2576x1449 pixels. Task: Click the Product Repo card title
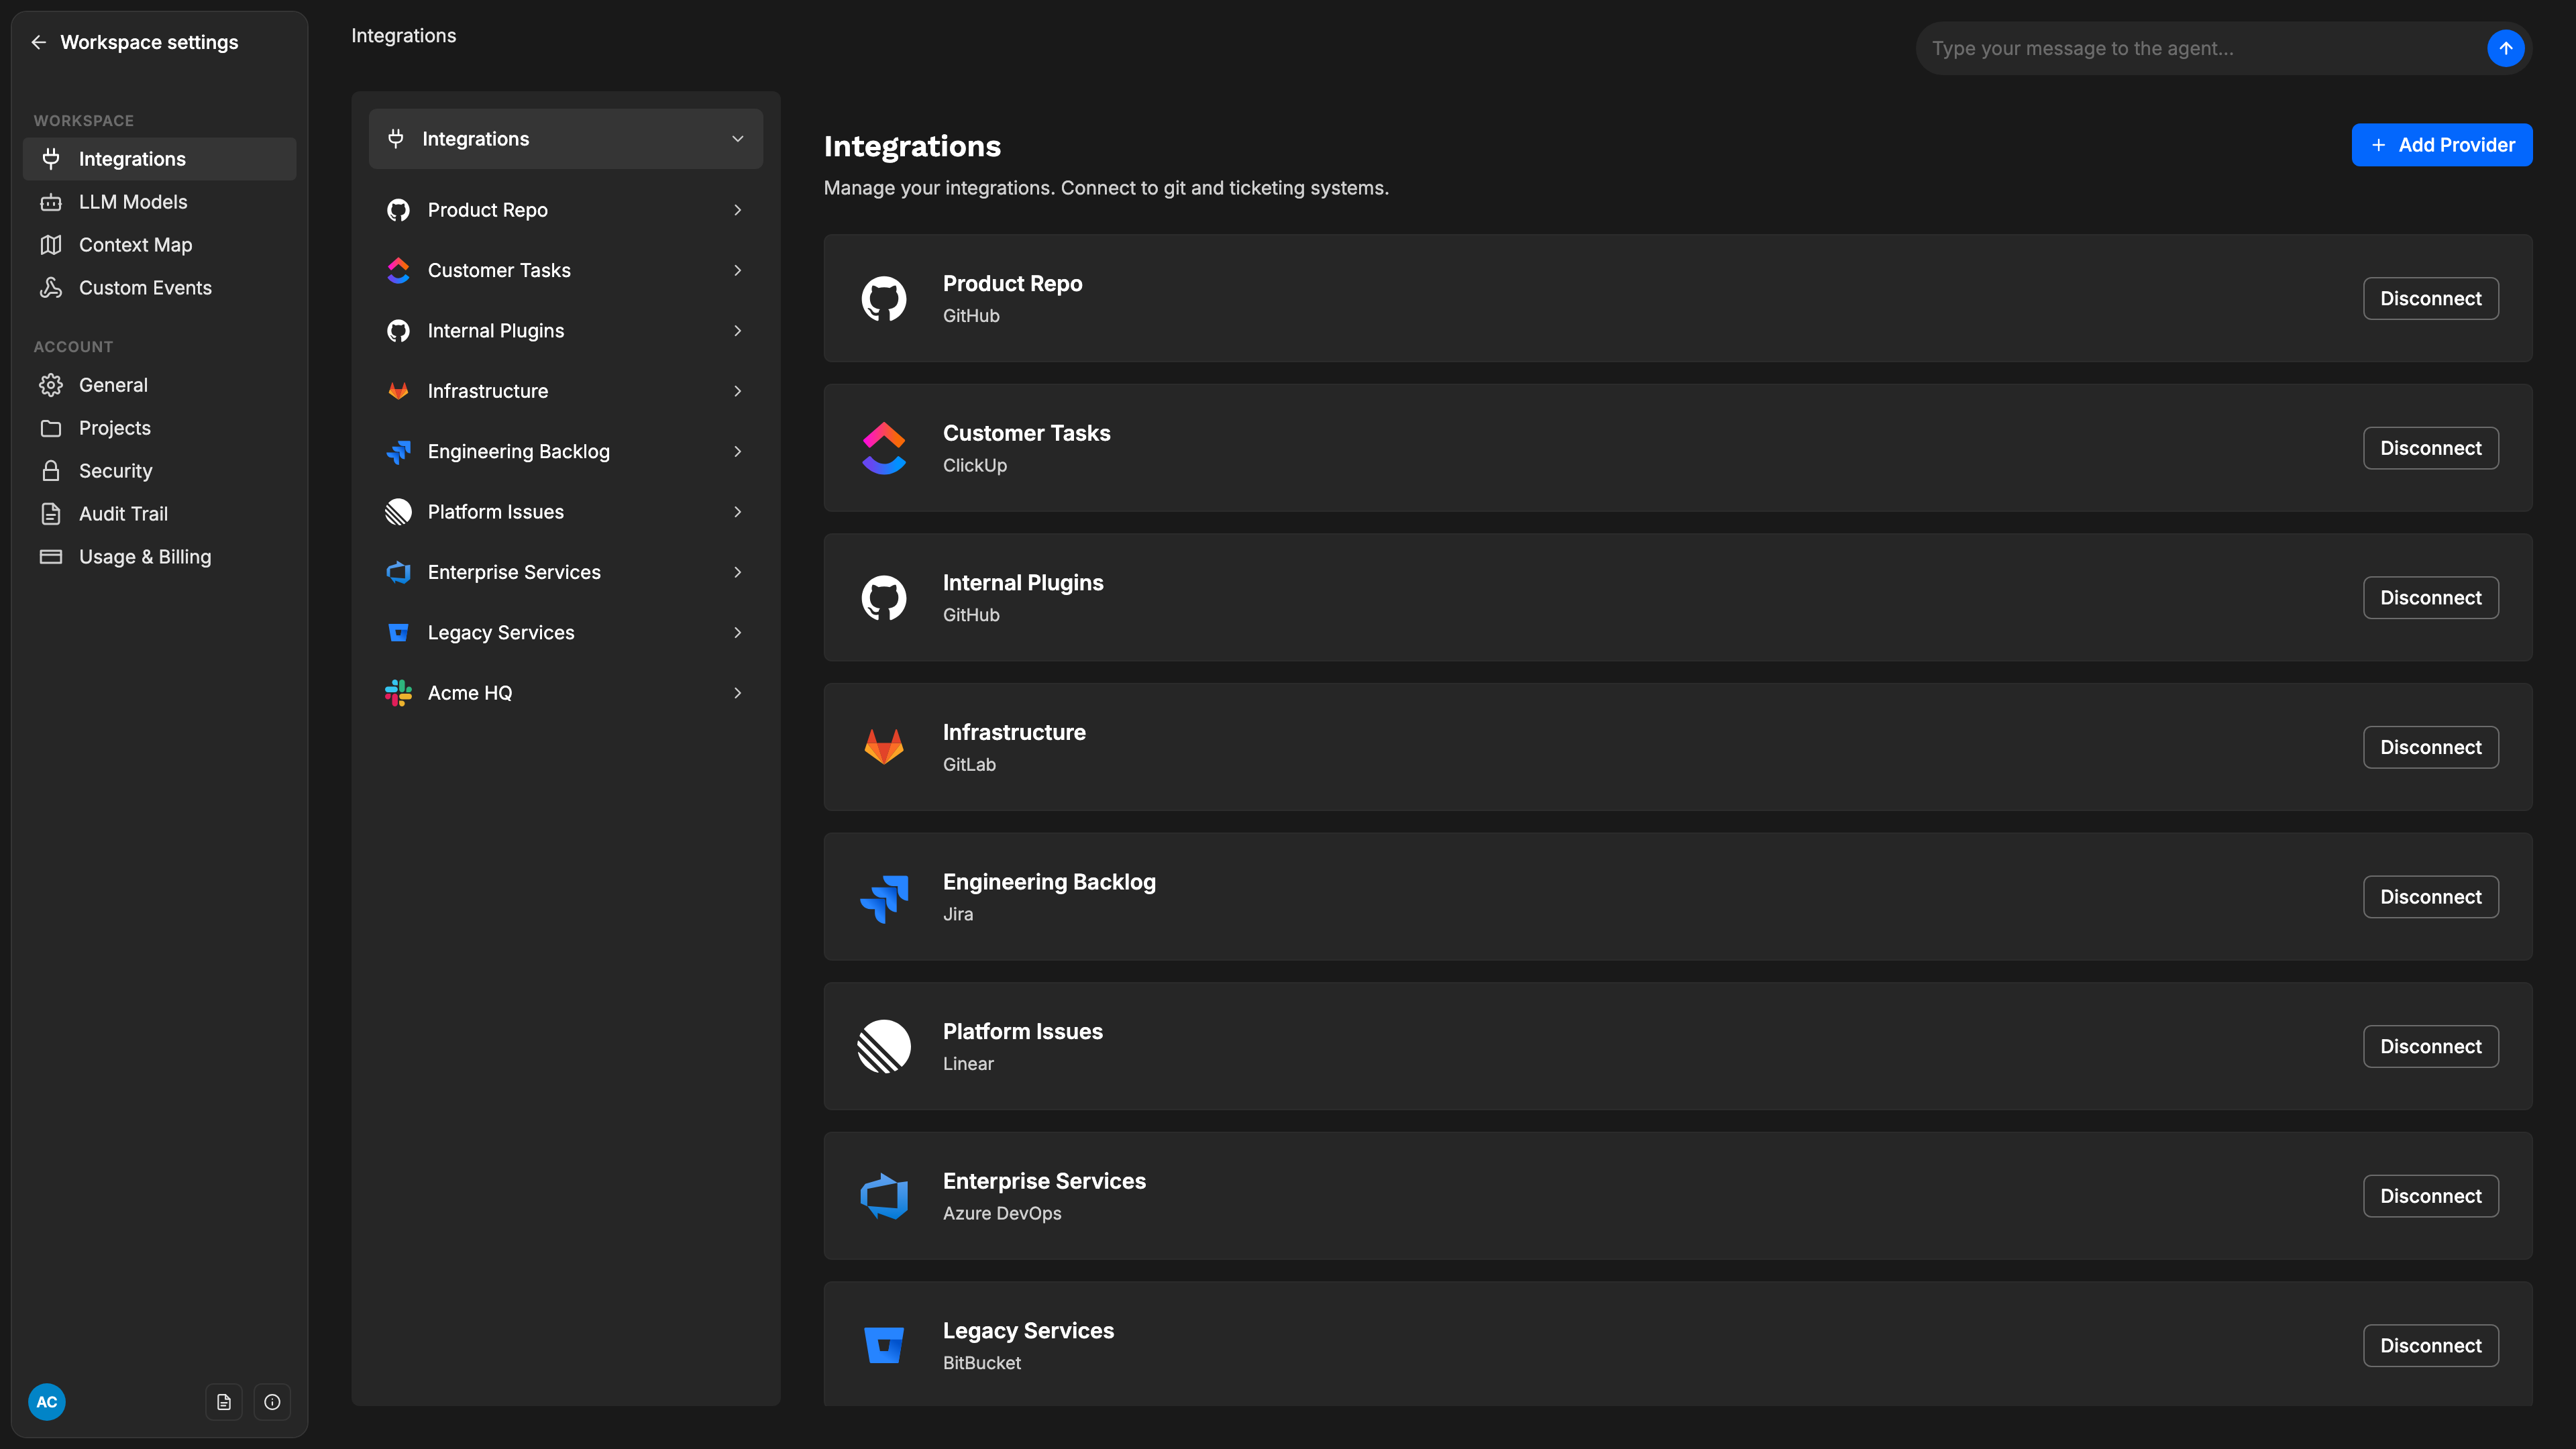(1012, 284)
